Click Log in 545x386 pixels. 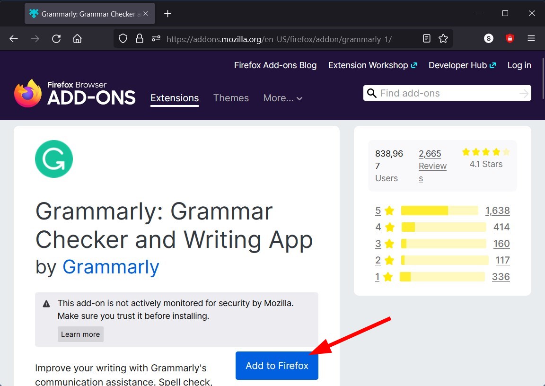point(519,65)
